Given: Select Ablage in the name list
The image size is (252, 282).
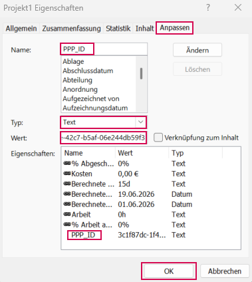Looking at the screenshot, I should click(73, 61).
